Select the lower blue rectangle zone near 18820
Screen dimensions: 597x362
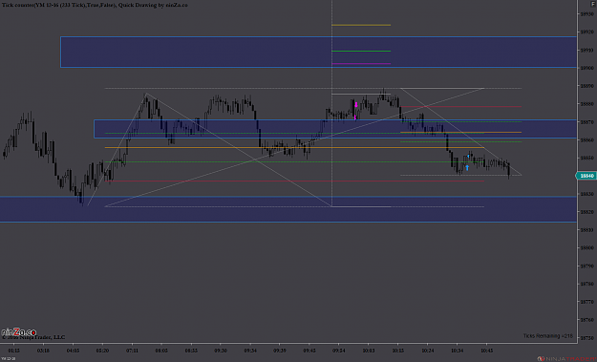click(288, 209)
